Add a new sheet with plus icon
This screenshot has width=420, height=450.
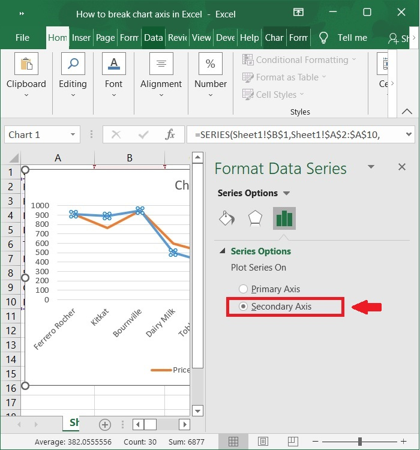(105, 424)
